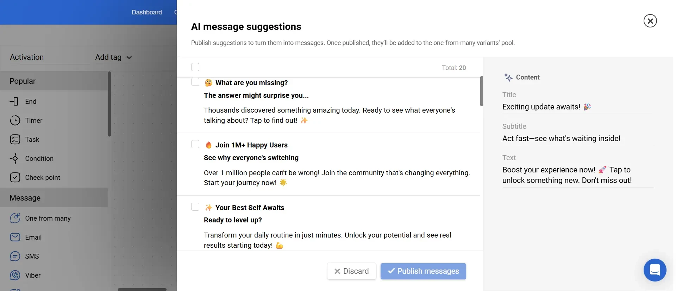Click the Email envelope icon
This screenshot has height=291, width=676.
pos(15,237)
